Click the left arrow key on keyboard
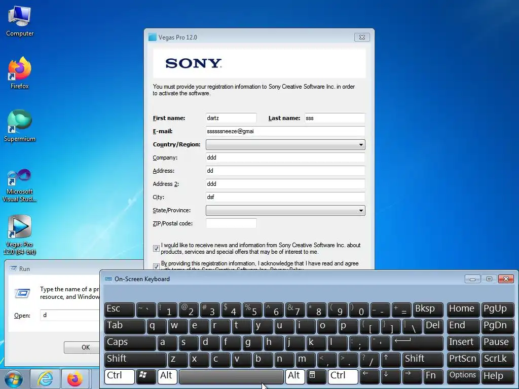The image size is (519, 389). click(x=369, y=376)
